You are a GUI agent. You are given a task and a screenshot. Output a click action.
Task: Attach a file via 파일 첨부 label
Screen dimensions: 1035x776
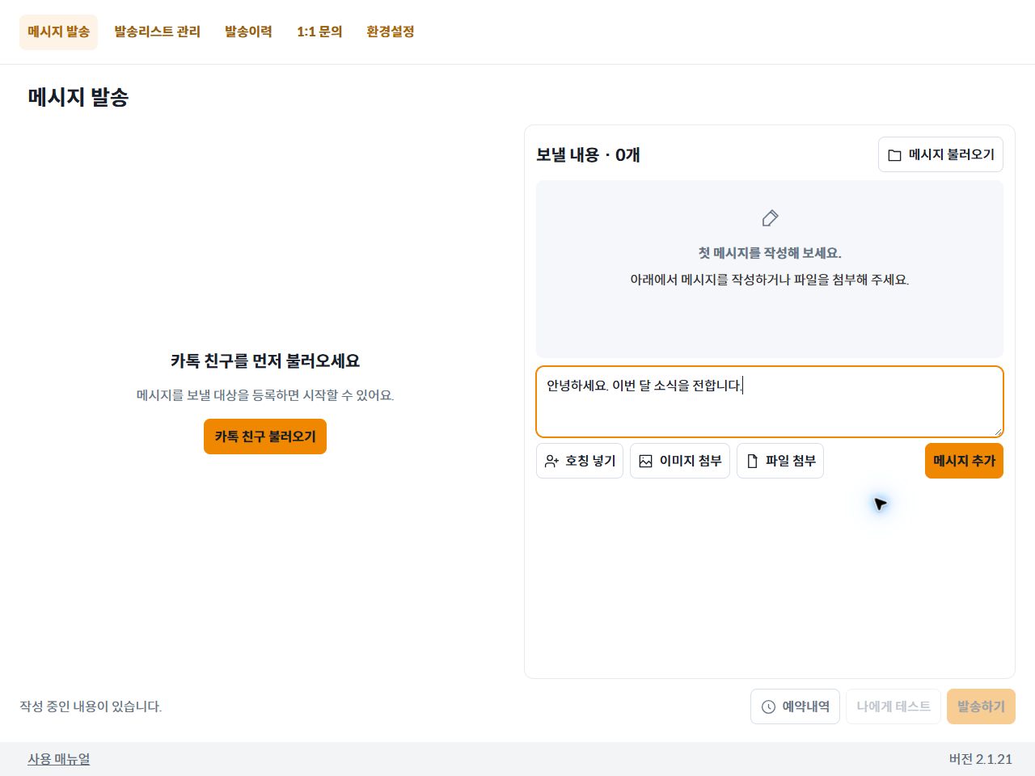pos(791,461)
